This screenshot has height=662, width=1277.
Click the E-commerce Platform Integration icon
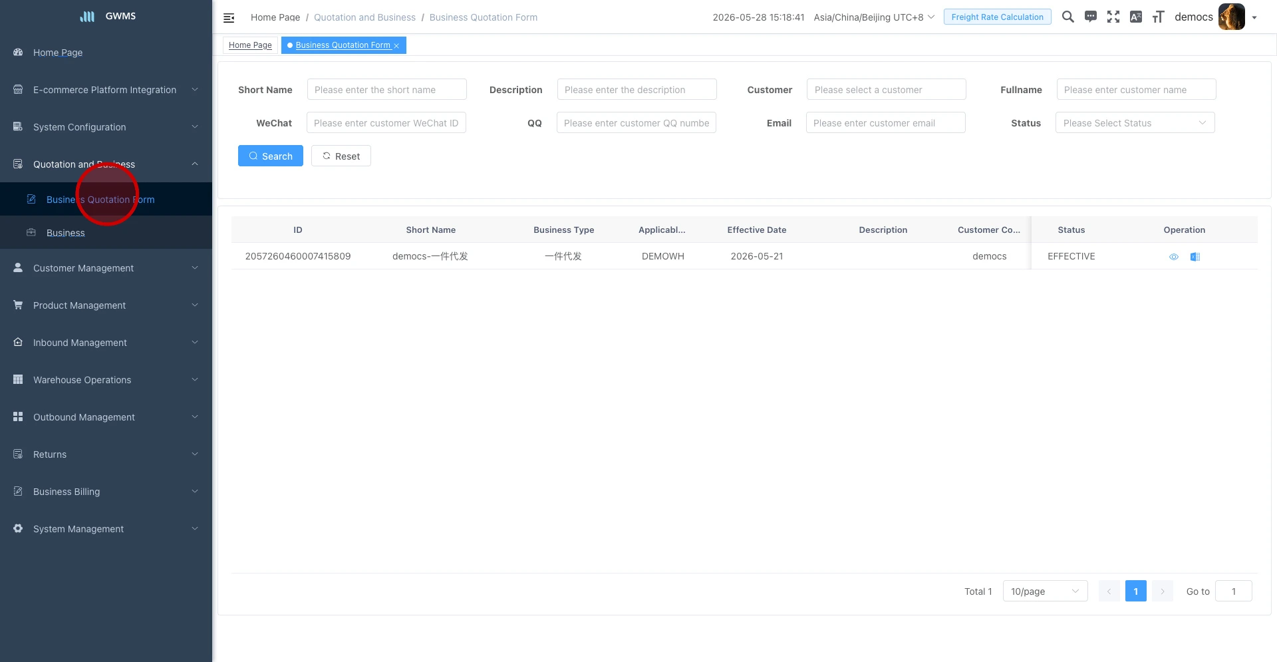[18, 89]
